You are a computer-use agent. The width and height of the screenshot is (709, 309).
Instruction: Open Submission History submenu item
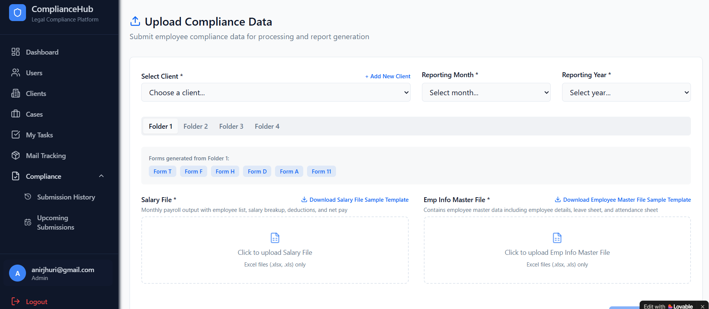click(x=65, y=197)
